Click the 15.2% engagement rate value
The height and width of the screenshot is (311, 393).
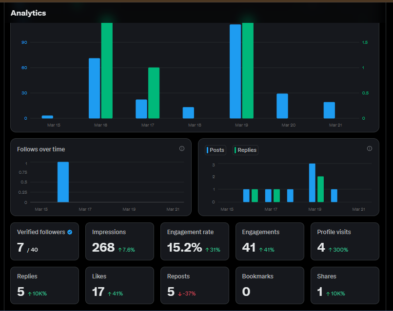pyautogui.click(x=184, y=247)
